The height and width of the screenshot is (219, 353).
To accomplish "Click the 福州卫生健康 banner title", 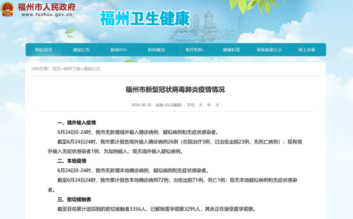I will 145,18.
